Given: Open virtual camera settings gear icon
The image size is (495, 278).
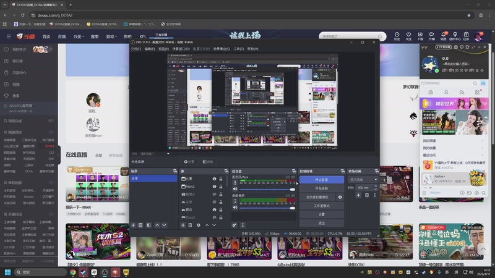Looking at the screenshot, I should 340,197.
